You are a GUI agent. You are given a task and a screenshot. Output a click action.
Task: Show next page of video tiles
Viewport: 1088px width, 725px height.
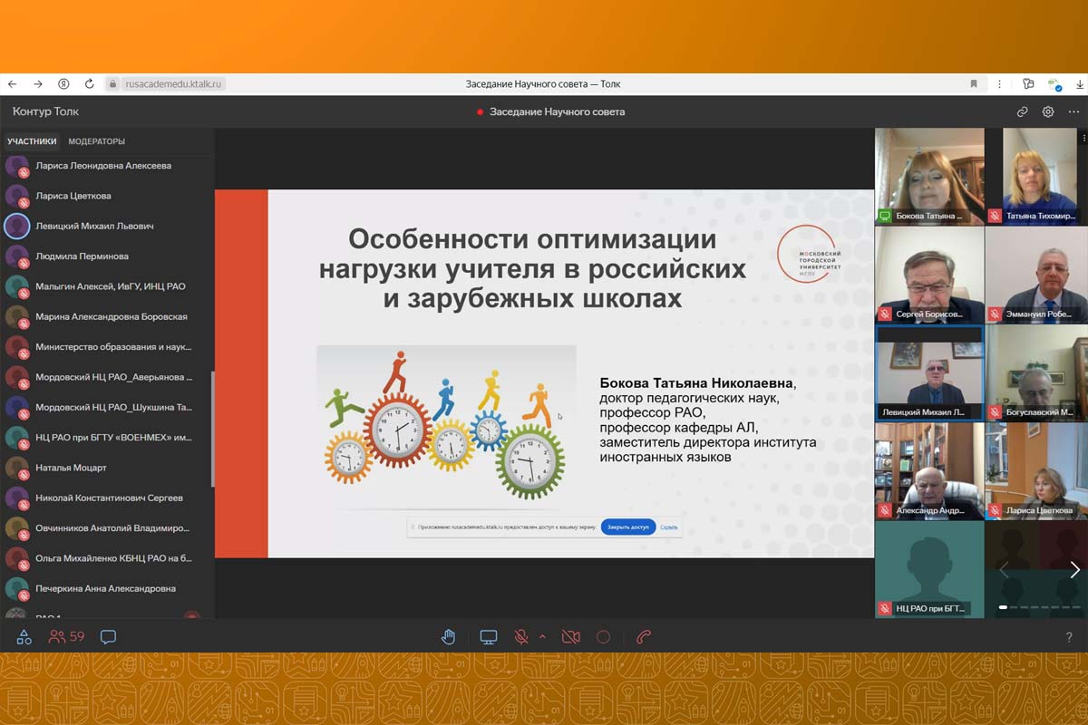pos(1074,570)
